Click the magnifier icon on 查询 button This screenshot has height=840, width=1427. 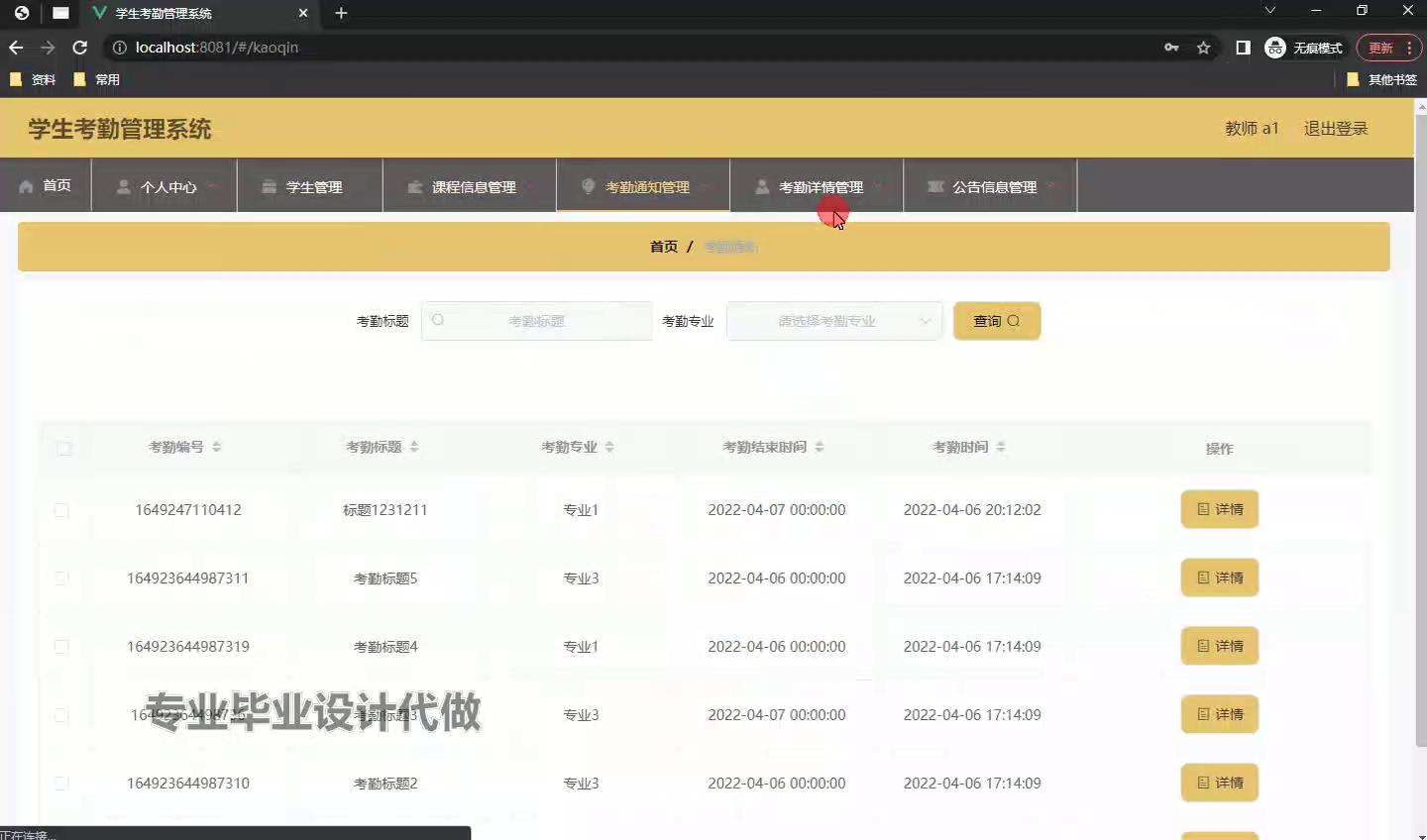pyautogui.click(x=1013, y=321)
